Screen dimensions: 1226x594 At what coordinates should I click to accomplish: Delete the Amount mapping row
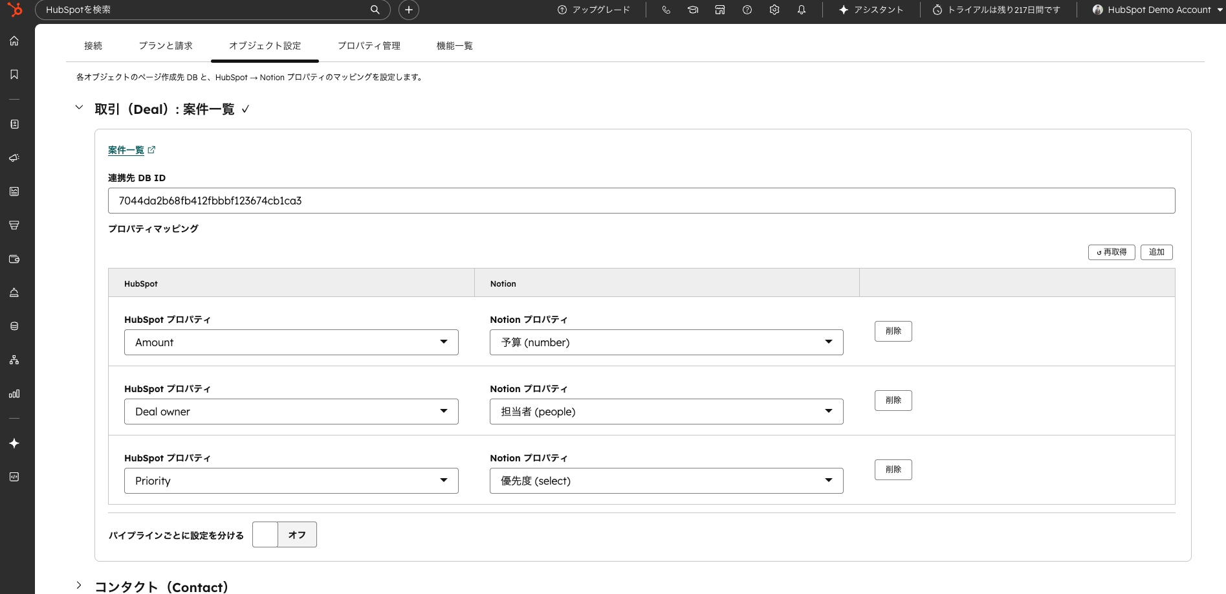pos(893,331)
